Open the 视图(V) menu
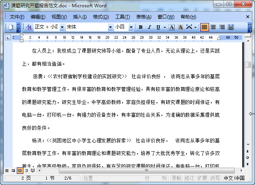This screenshot has height=185, width=255. [59, 17]
